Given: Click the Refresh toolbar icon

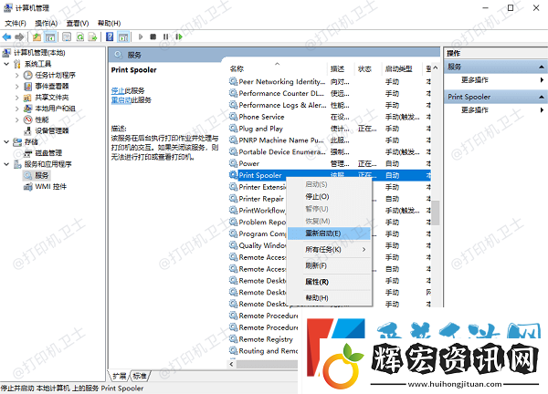Looking at the screenshot, I should pos(80,36).
